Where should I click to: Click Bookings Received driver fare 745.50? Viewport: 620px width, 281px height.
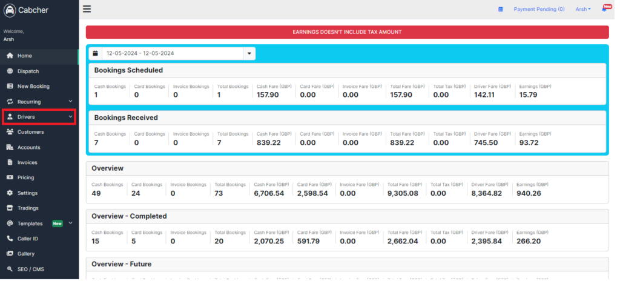pos(486,142)
